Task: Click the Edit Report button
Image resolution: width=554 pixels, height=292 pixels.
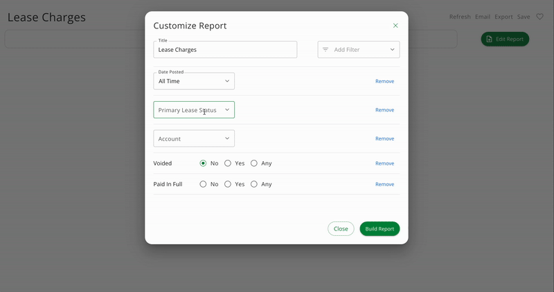Action: [505, 39]
